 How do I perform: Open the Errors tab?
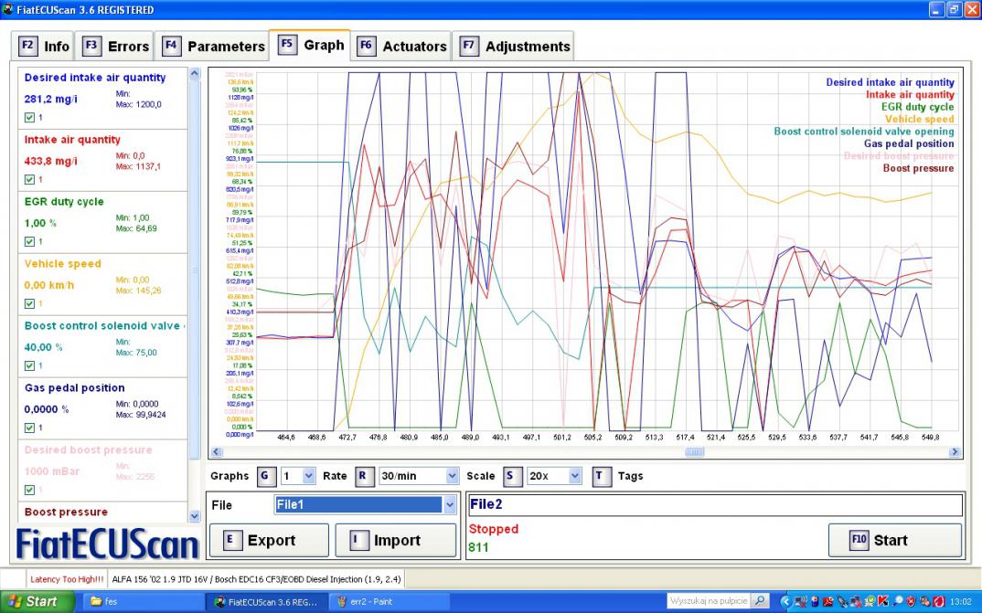tap(116, 47)
